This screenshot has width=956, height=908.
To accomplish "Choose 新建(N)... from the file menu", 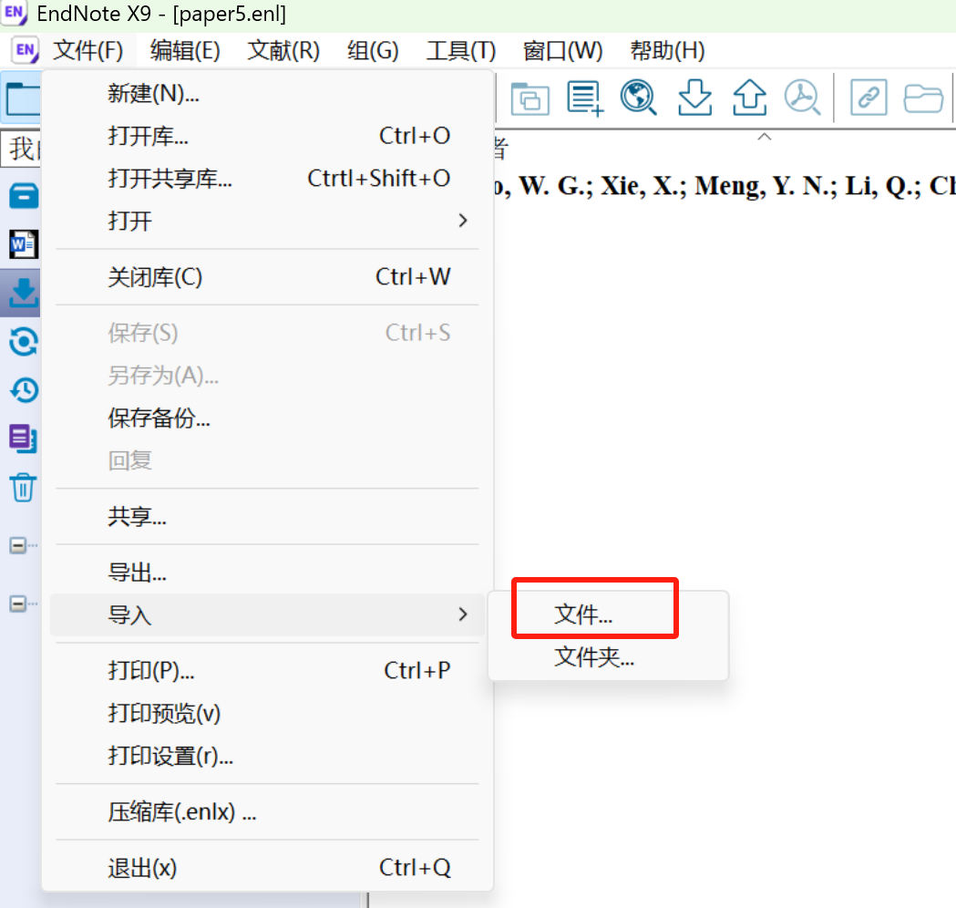I will click(267, 94).
